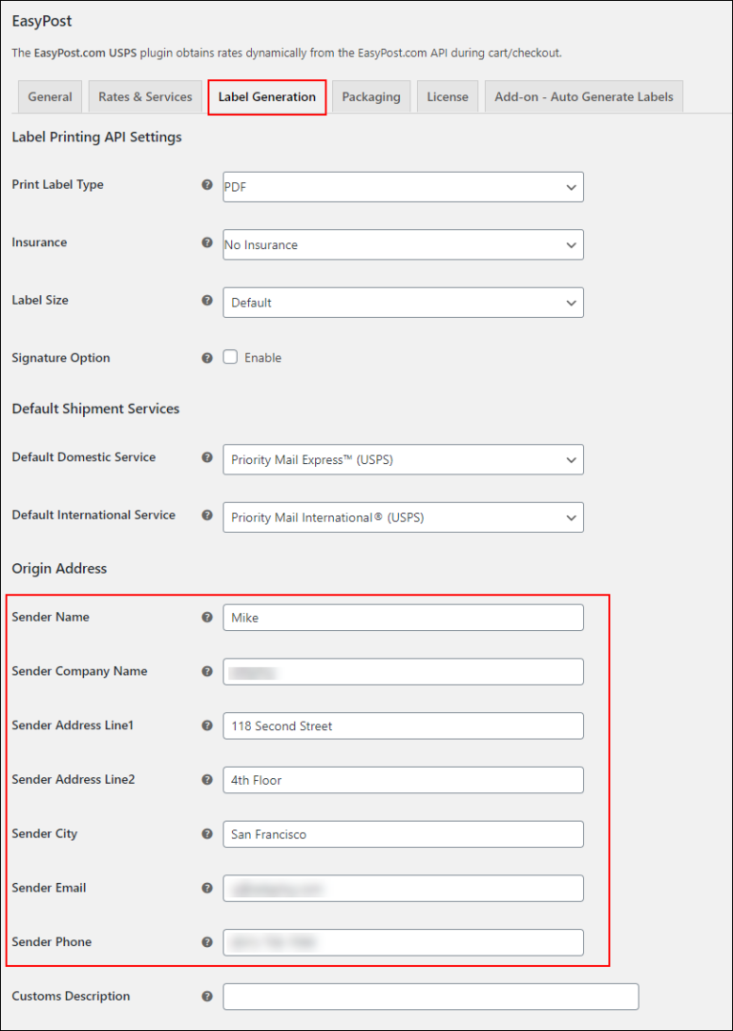Open the Print Label Type dropdown
Viewport: 733px width, 1031px height.
pos(402,186)
